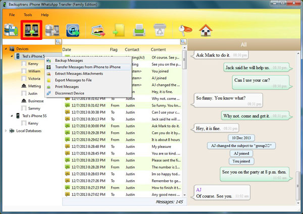Choose Transfer Messages from iPhone to iPhone
The height and width of the screenshot is (214, 303).
pos(88,67)
